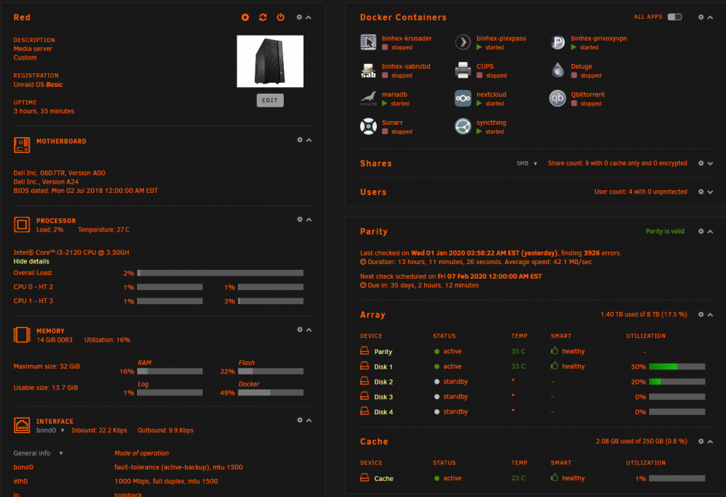Viewport: 726px width, 497px height.
Task: Open settings gear for Docker Containers
Action: (701, 17)
